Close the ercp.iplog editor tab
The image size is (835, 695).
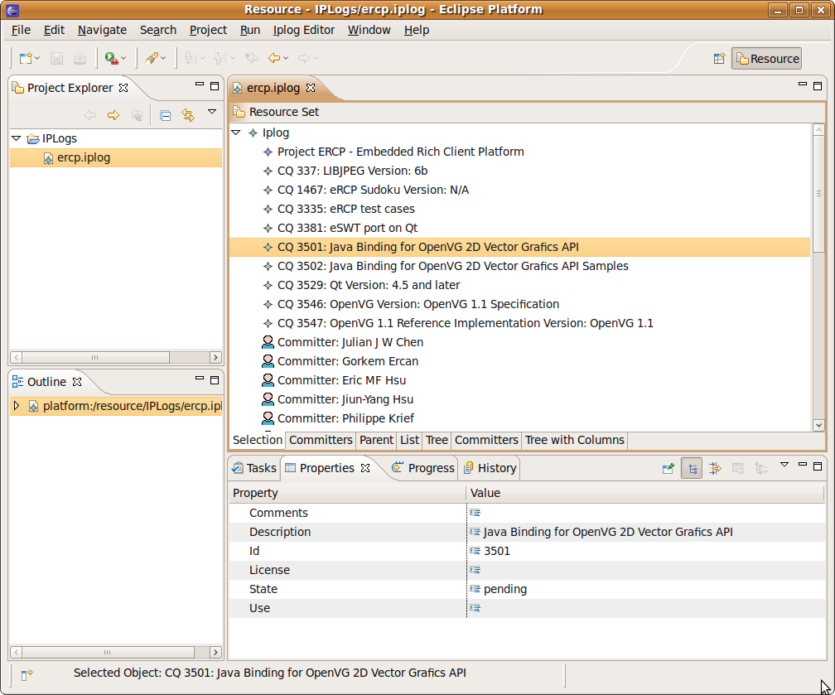(311, 88)
